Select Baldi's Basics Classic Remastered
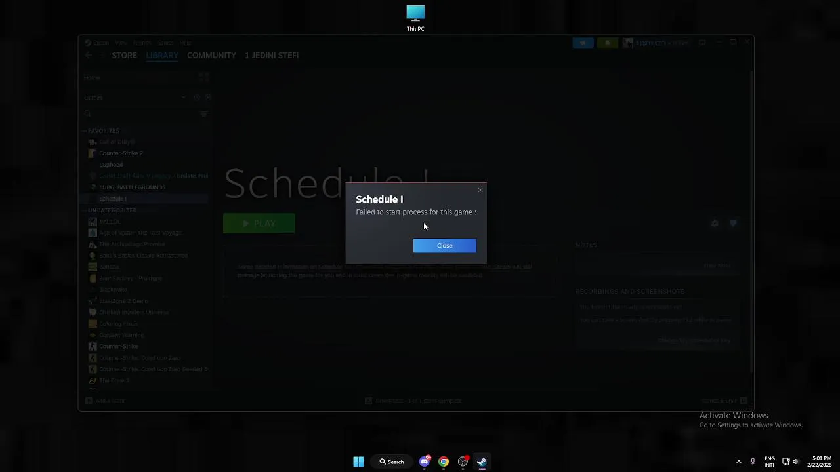The width and height of the screenshot is (840, 472). [143, 256]
